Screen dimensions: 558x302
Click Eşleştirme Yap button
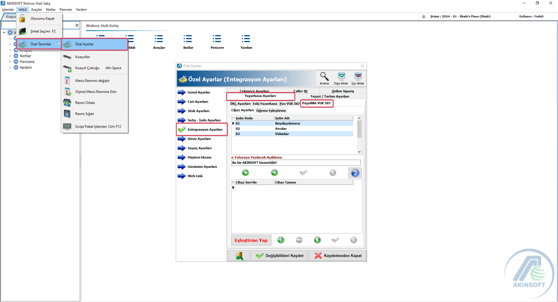click(x=251, y=240)
